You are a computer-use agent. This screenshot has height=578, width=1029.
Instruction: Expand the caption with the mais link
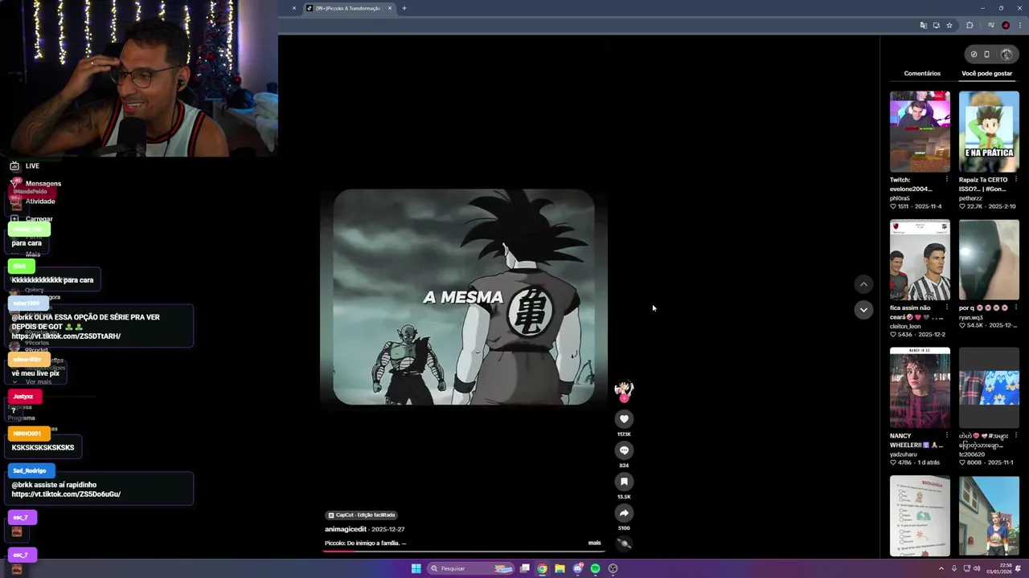(x=594, y=543)
